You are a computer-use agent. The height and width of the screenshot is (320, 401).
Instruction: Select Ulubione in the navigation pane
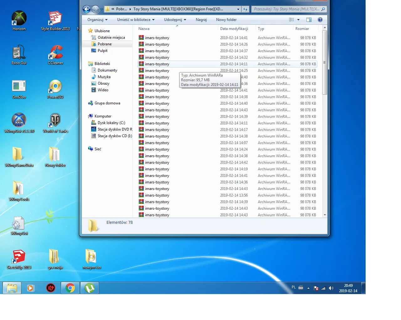[102, 31]
